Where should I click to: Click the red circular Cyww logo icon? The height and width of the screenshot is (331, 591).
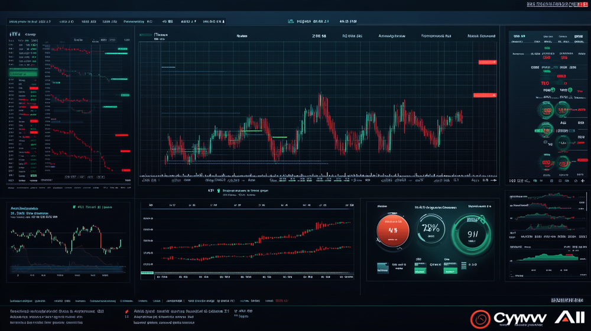(480, 320)
